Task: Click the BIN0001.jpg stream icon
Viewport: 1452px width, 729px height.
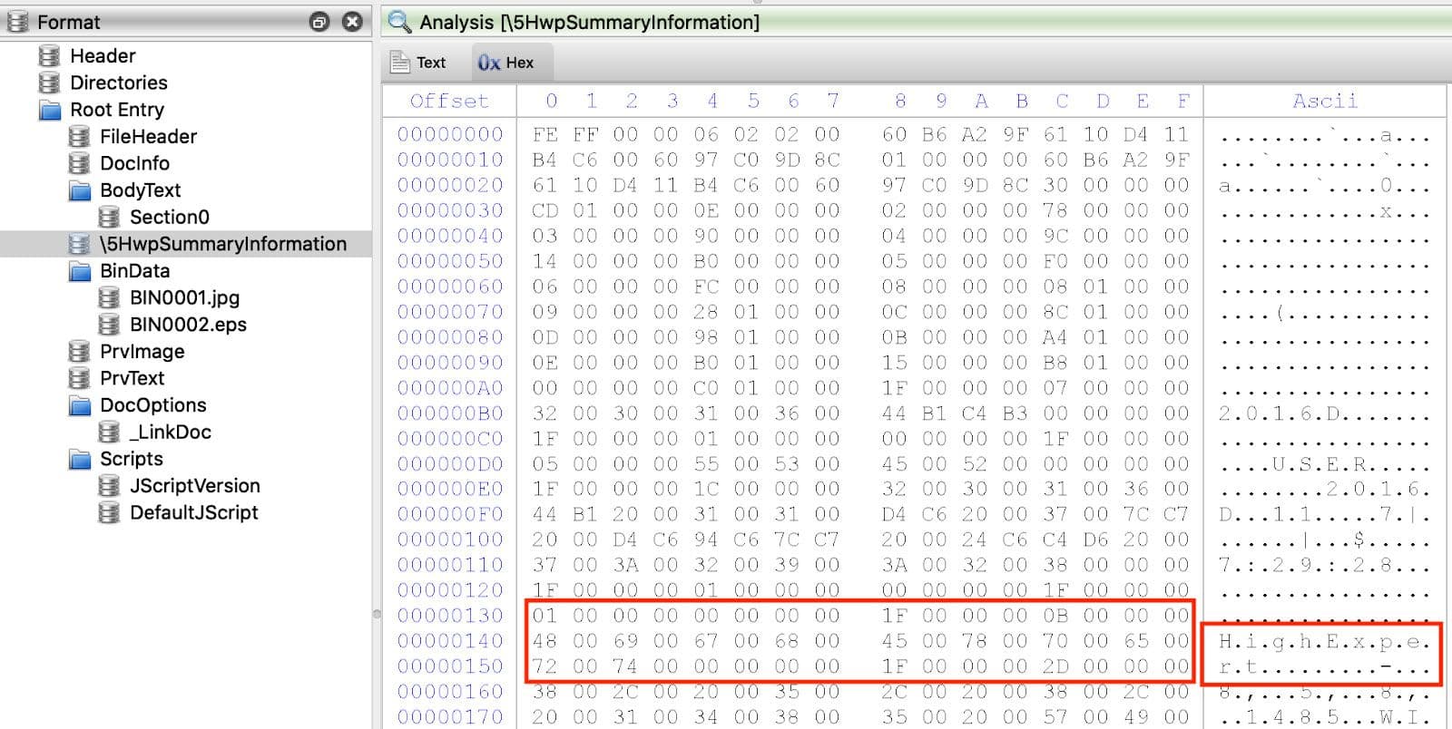Action: [x=109, y=298]
